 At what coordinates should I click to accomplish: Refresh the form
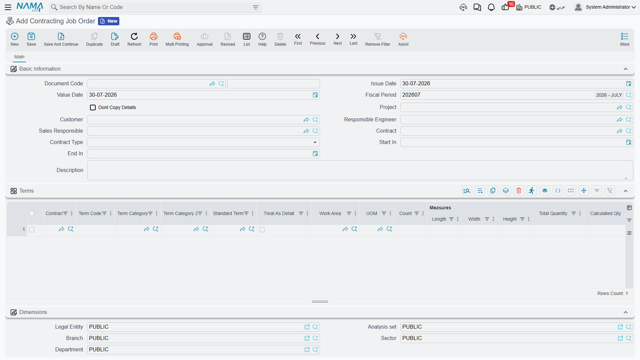134,39
